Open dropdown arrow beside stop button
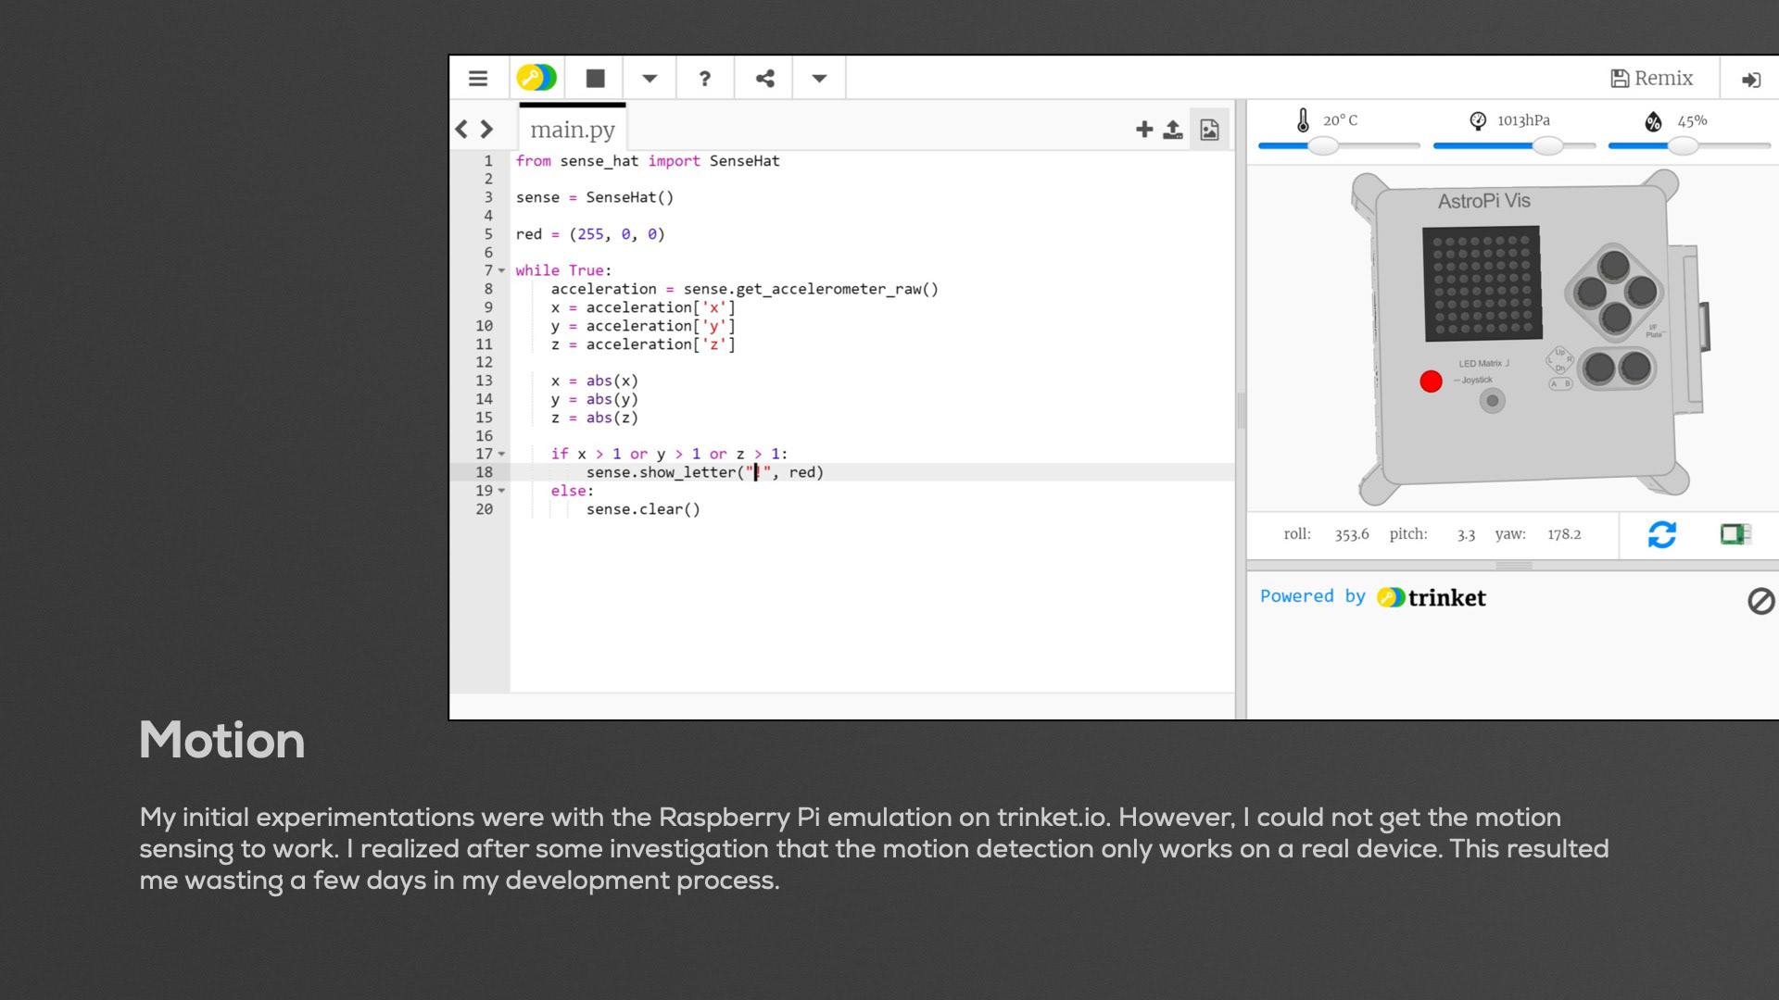The image size is (1779, 1000). click(650, 79)
